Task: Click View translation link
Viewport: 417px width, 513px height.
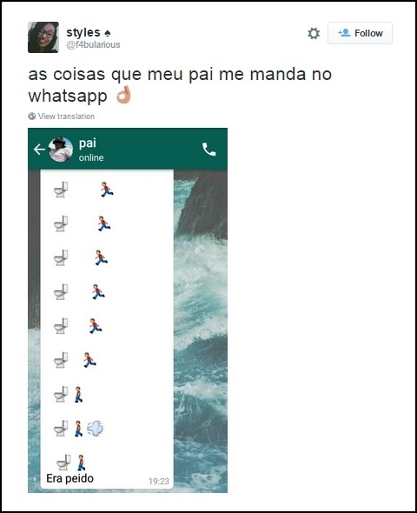Action: pos(66,117)
